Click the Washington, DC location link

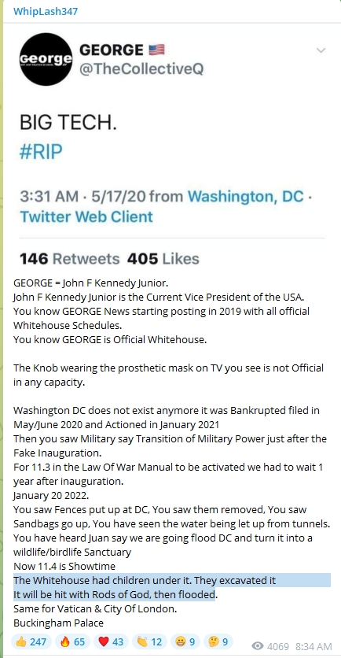pos(245,196)
